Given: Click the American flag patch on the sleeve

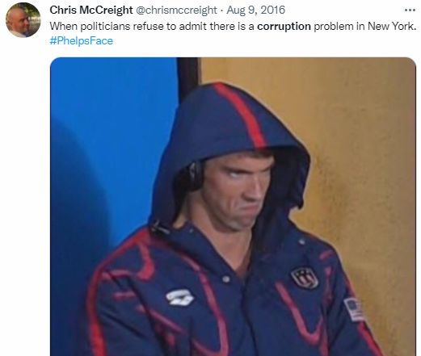Looking at the screenshot, I should [x=354, y=309].
